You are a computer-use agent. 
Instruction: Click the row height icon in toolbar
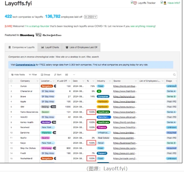(67, 75)
